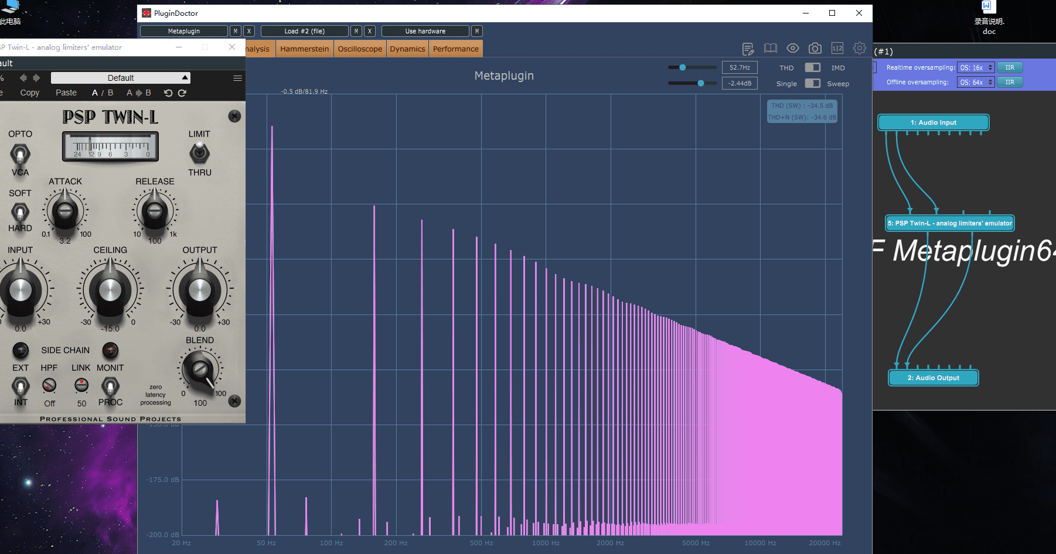Click the 1|2 compare icon

(837, 49)
